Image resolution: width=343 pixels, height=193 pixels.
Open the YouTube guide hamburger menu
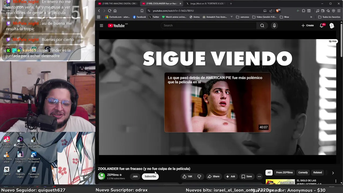pyautogui.click(x=101, y=25)
